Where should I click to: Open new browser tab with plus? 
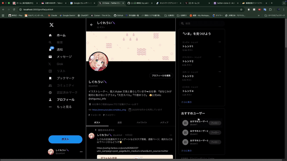[x=272, y=3]
